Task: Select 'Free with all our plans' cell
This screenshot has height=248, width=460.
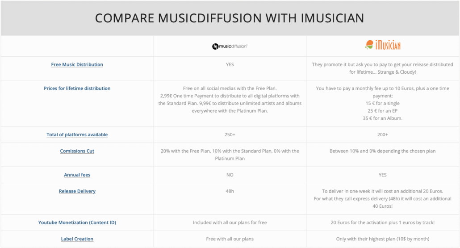Action: point(230,239)
